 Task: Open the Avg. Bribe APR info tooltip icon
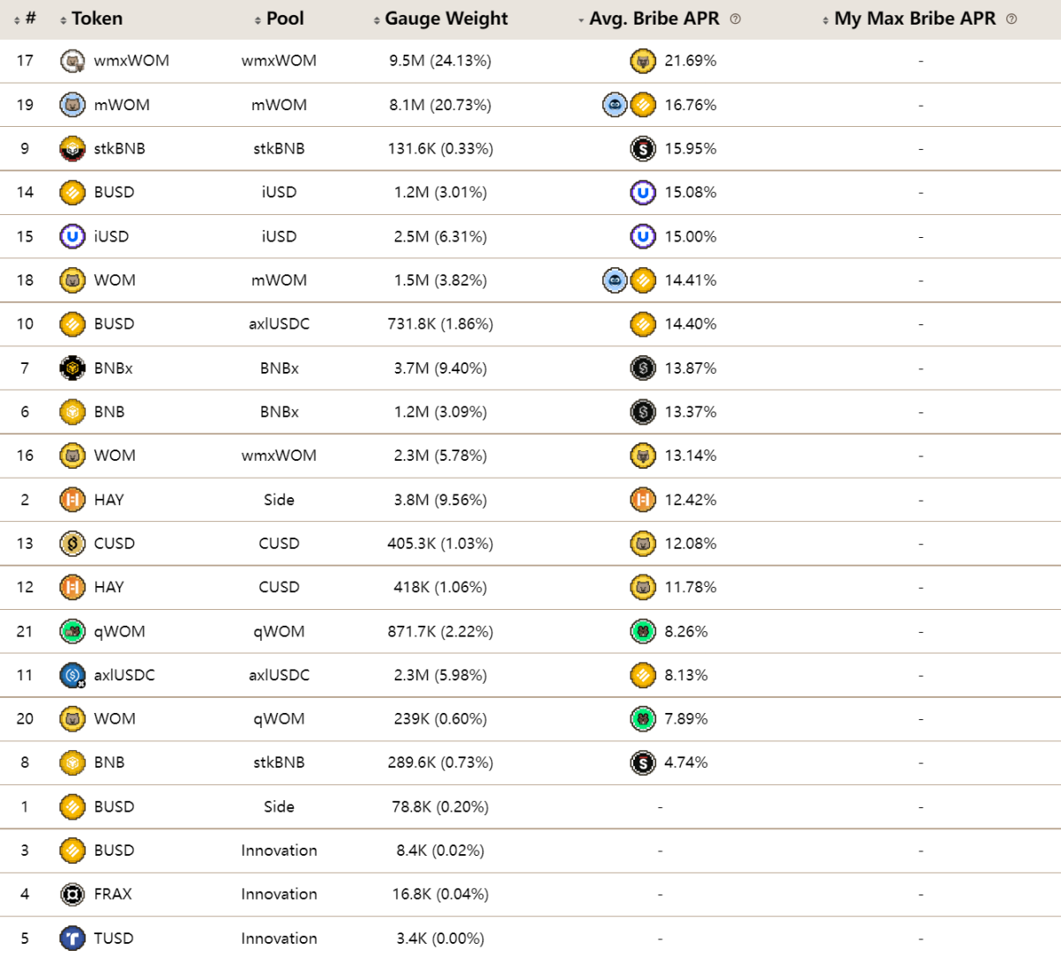(x=736, y=19)
